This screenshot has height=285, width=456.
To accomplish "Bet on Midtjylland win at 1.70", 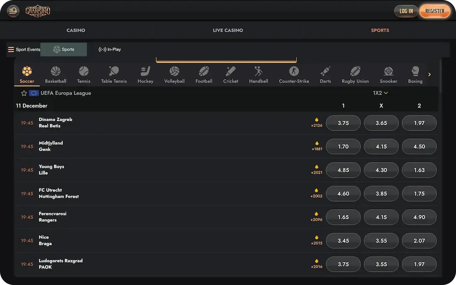I will click(x=343, y=146).
